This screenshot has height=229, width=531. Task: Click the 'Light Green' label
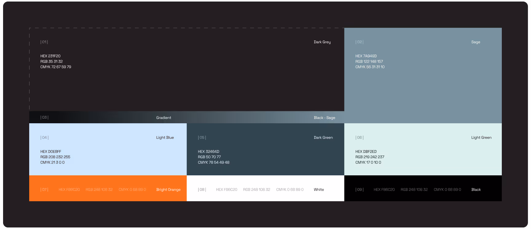click(x=481, y=138)
